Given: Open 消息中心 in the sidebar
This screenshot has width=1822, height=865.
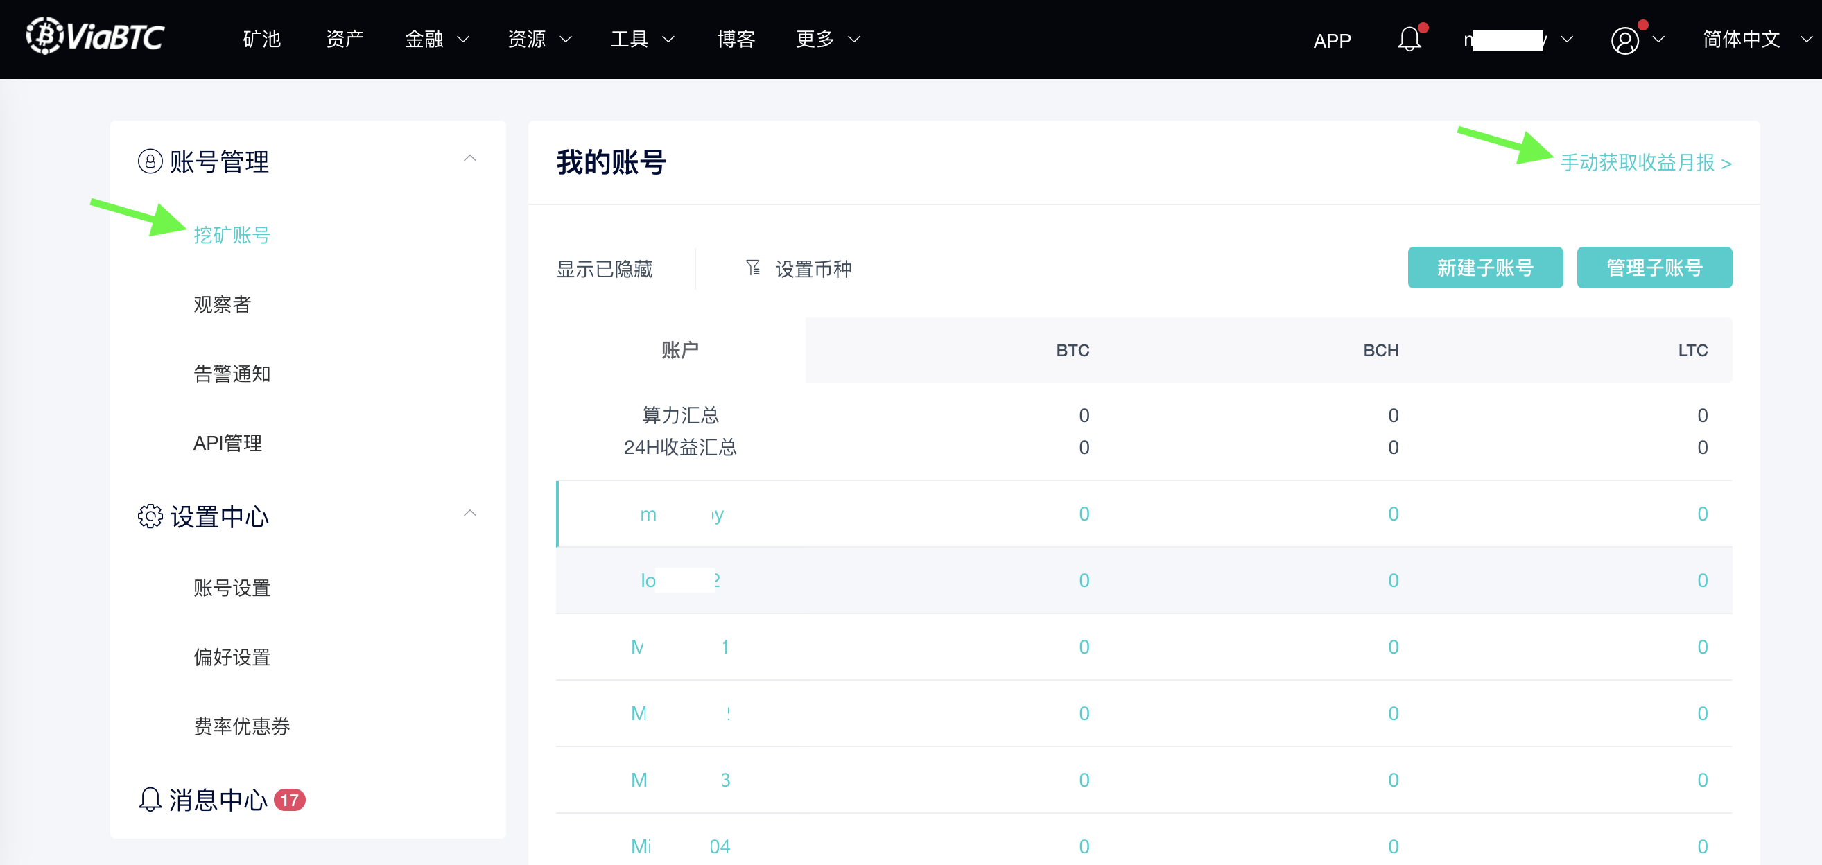Looking at the screenshot, I should [x=218, y=800].
